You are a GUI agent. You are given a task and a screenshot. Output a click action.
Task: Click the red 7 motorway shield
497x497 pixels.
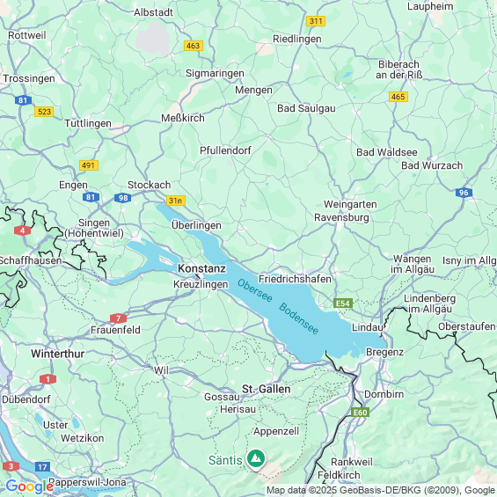click(x=118, y=318)
